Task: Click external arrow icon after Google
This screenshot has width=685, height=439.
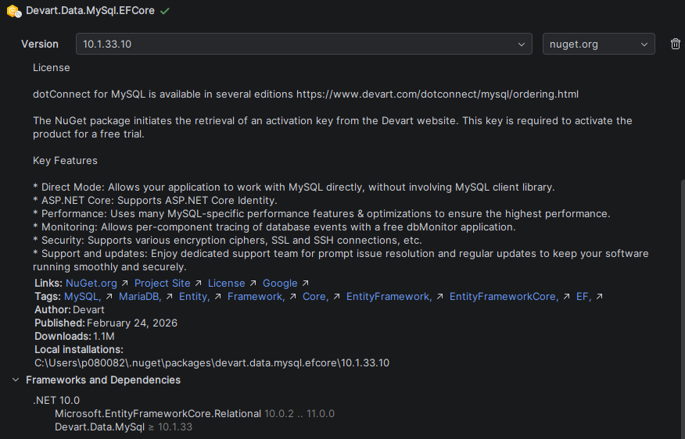Action: coord(306,284)
